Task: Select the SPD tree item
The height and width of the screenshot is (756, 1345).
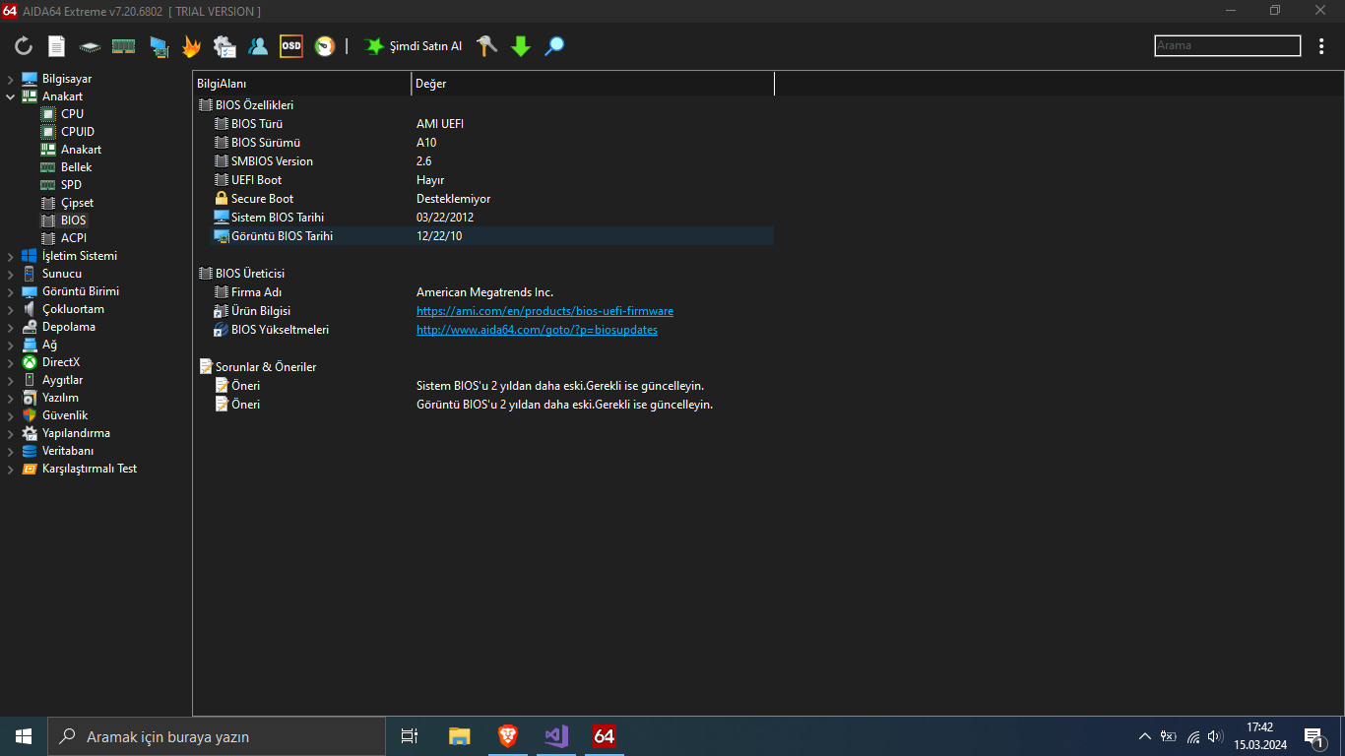Action: coord(71,185)
